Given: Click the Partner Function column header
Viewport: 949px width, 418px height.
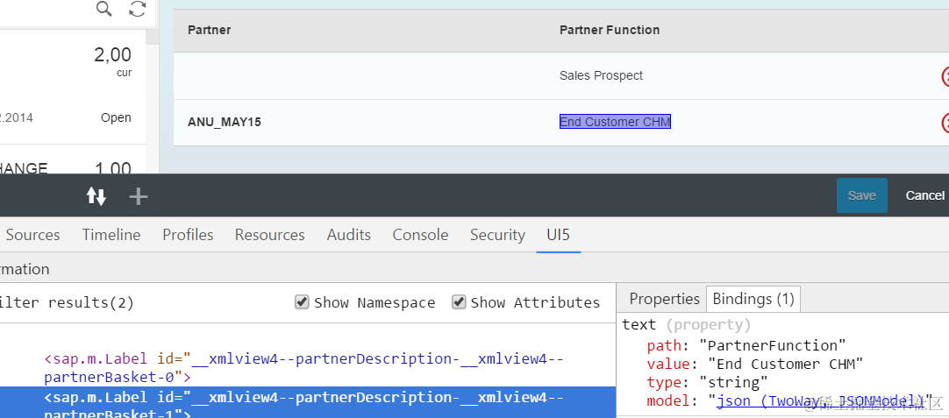Looking at the screenshot, I should click(x=610, y=30).
